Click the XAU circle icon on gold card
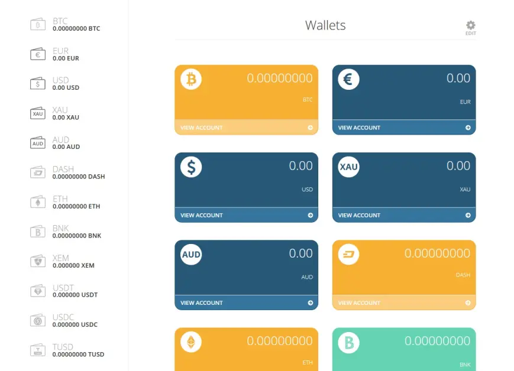The image size is (514, 371). (x=348, y=167)
